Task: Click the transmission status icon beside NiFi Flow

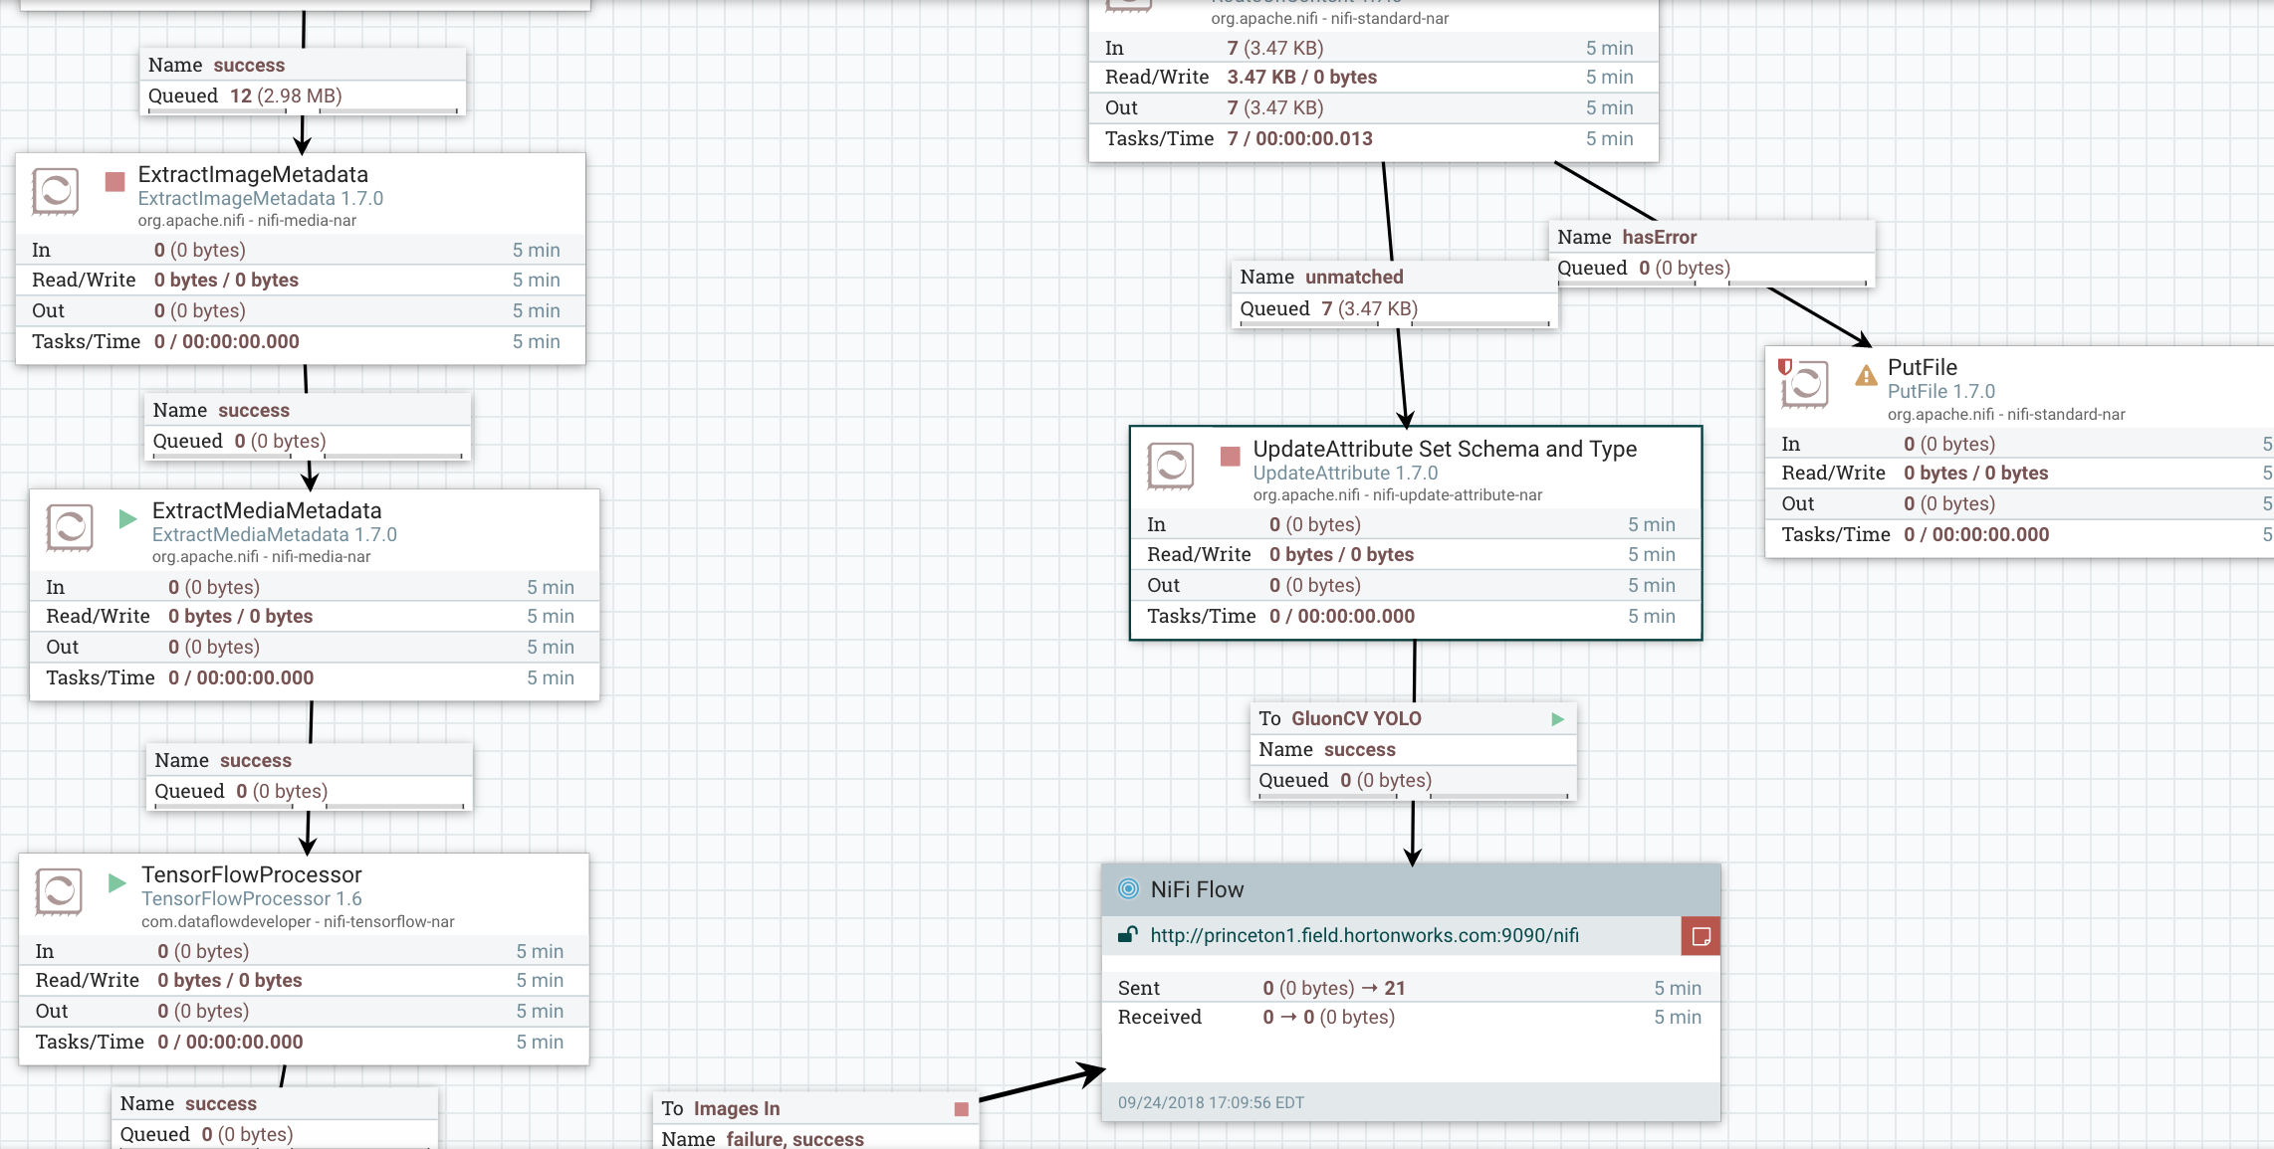Action: 1128,889
